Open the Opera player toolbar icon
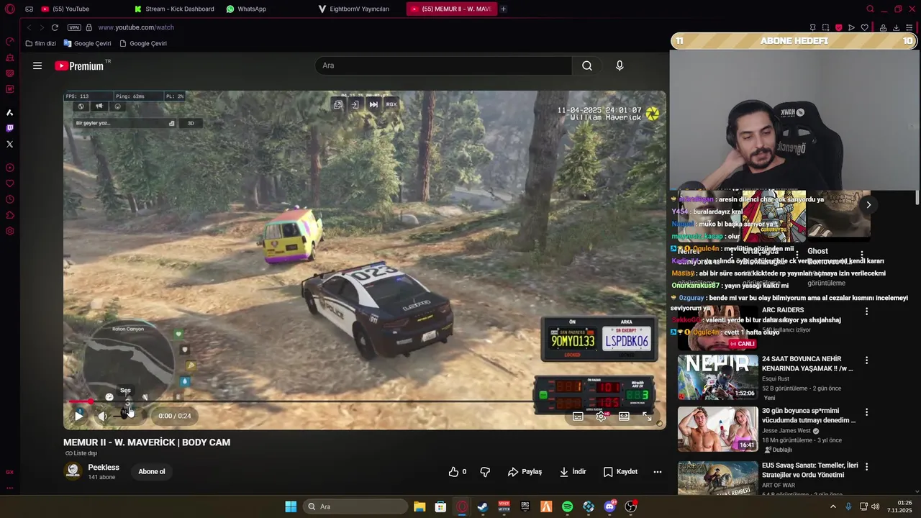 click(x=851, y=27)
